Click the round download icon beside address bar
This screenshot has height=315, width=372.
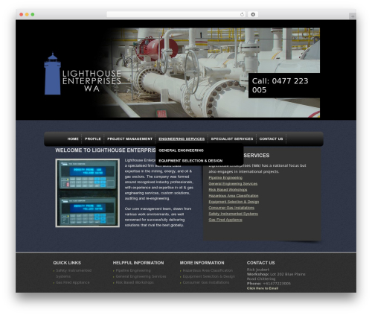pyautogui.click(x=253, y=15)
